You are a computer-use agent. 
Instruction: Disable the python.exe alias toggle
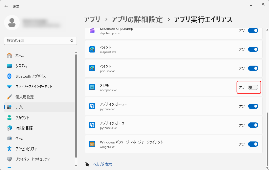pos(253,106)
